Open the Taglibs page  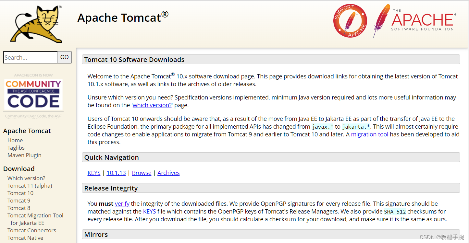point(16,147)
